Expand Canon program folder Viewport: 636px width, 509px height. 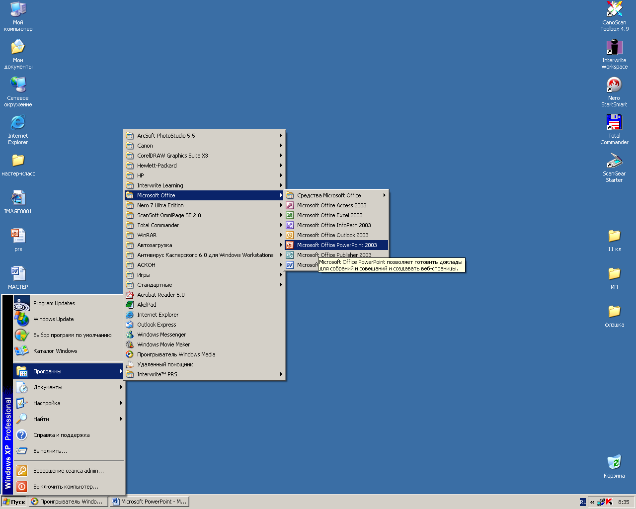204,146
